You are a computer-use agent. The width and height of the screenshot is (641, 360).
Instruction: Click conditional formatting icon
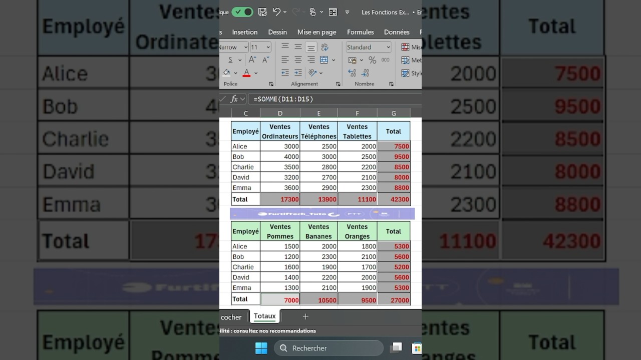point(405,47)
